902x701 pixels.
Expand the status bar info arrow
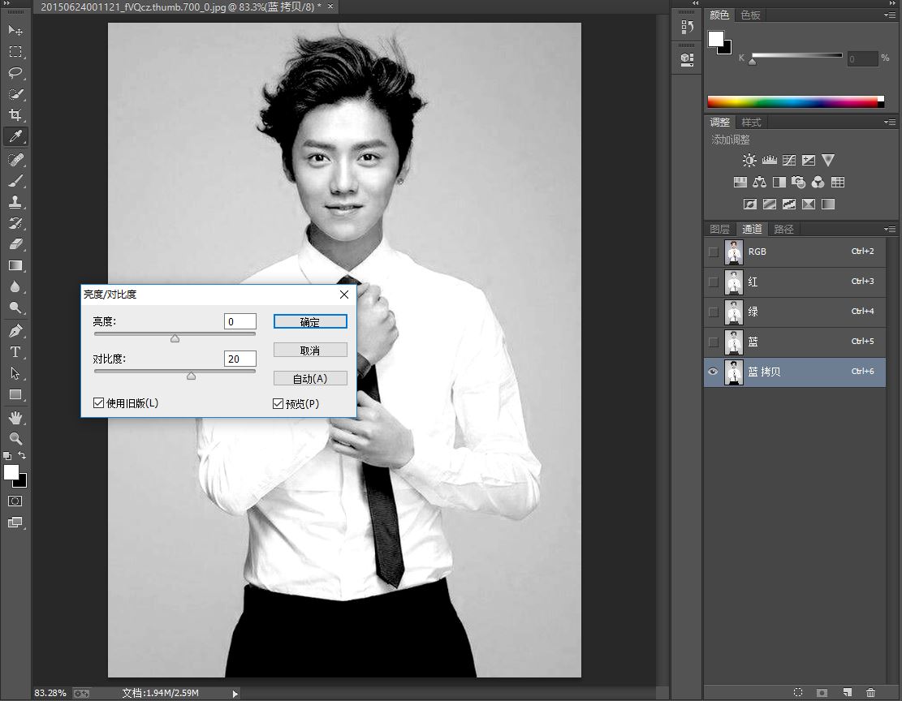pos(235,694)
